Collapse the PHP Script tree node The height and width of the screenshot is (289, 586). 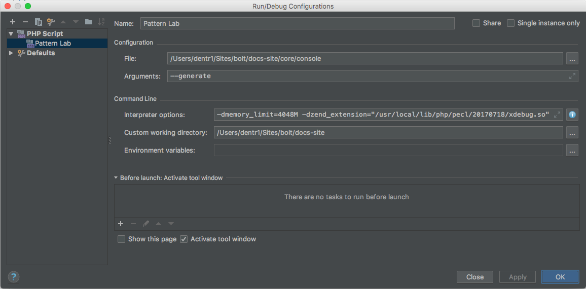(11, 34)
